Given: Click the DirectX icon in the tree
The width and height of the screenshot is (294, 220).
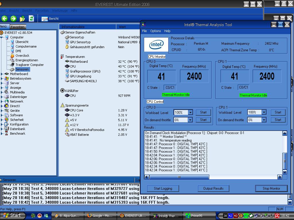Looking at the screenshot, I should pos(7,106).
